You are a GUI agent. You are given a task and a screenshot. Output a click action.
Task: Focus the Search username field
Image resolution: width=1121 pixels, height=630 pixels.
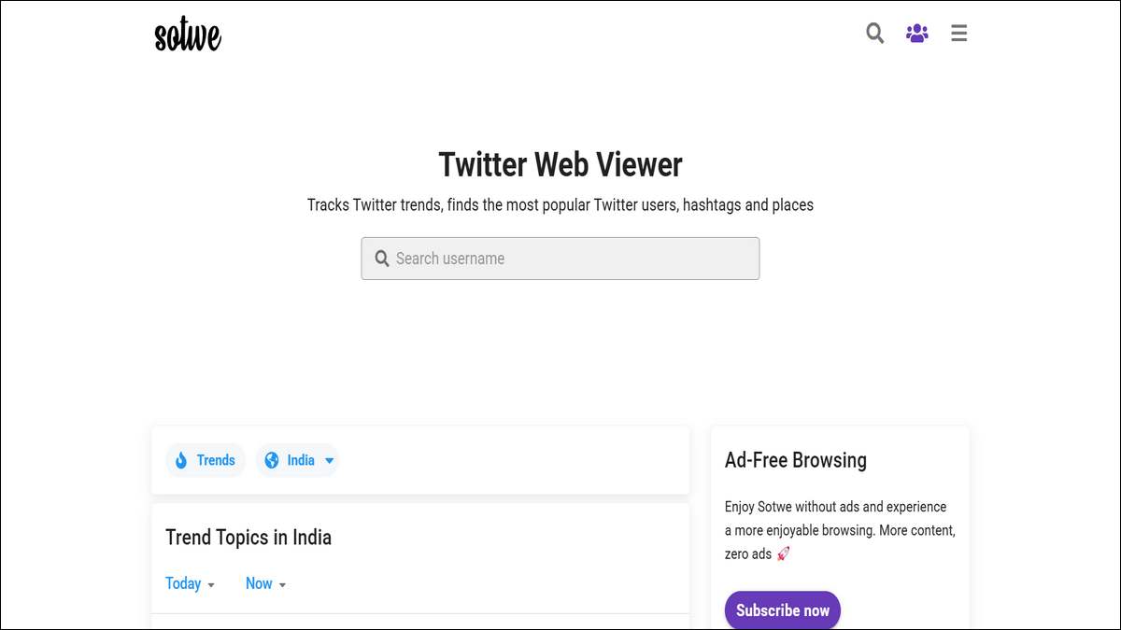click(560, 259)
